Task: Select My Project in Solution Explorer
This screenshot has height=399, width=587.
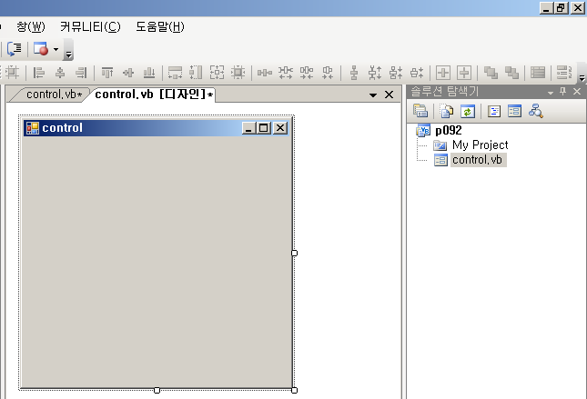Action: [x=480, y=145]
